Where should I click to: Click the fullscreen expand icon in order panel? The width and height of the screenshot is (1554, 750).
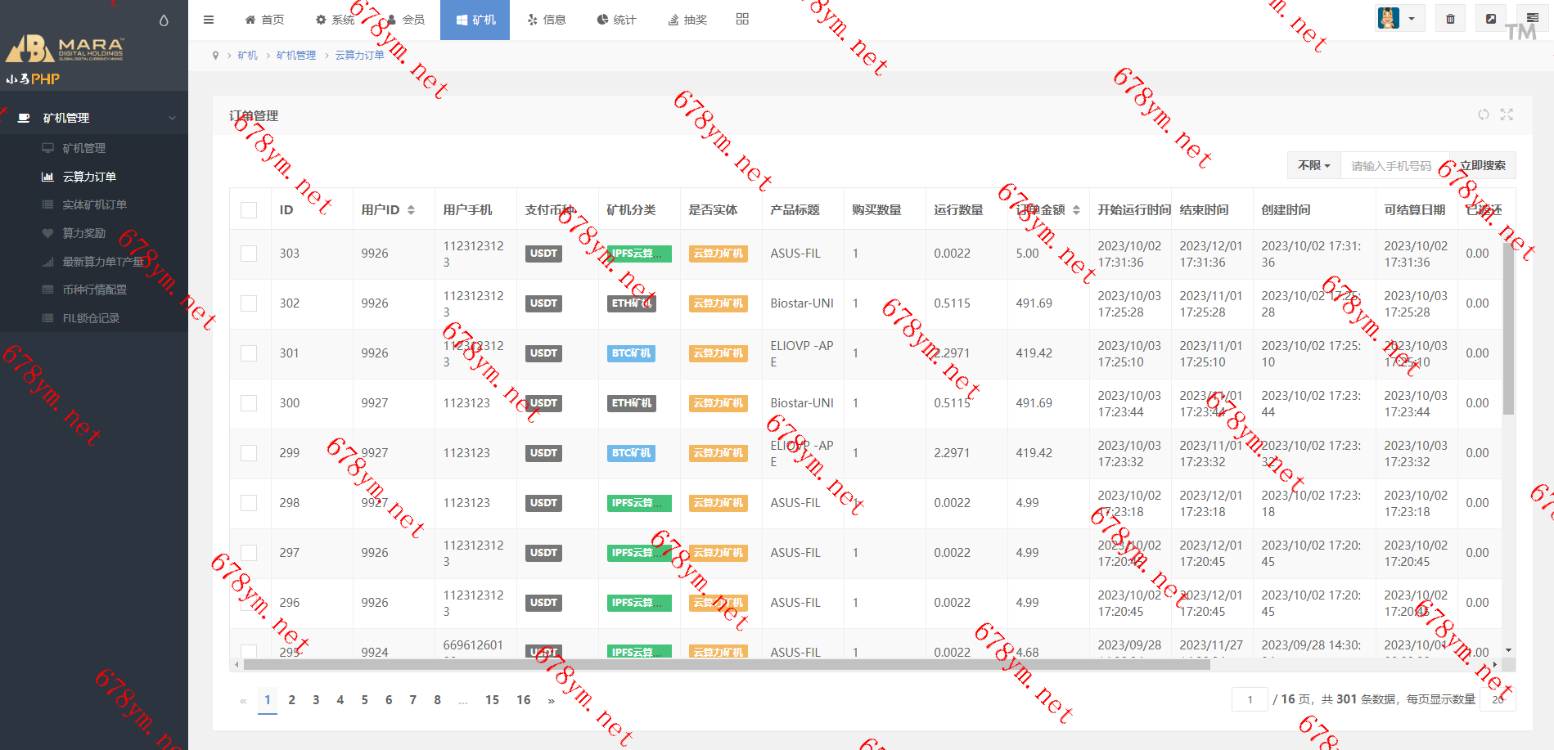coord(1507,115)
